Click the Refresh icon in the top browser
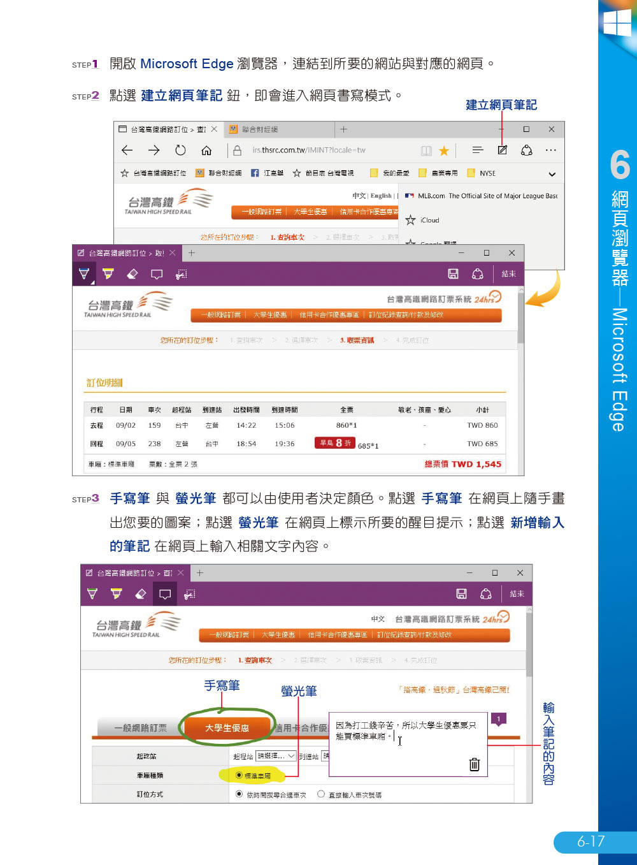Image resolution: width=637 pixels, height=865 pixels. click(180, 150)
